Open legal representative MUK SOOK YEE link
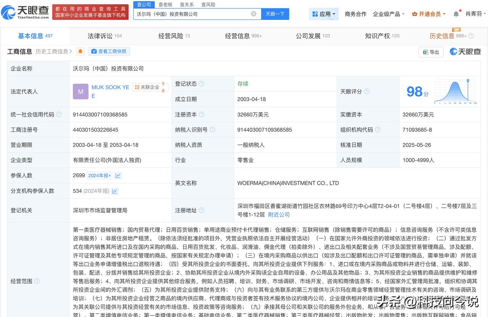 (110, 91)
